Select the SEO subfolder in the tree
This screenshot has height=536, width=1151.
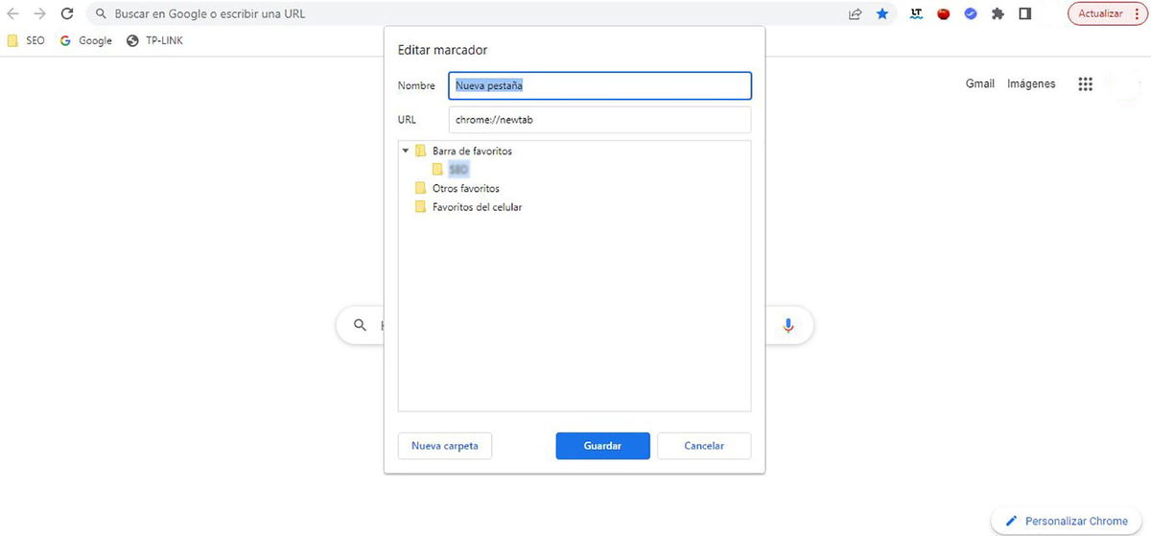(x=451, y=169)
